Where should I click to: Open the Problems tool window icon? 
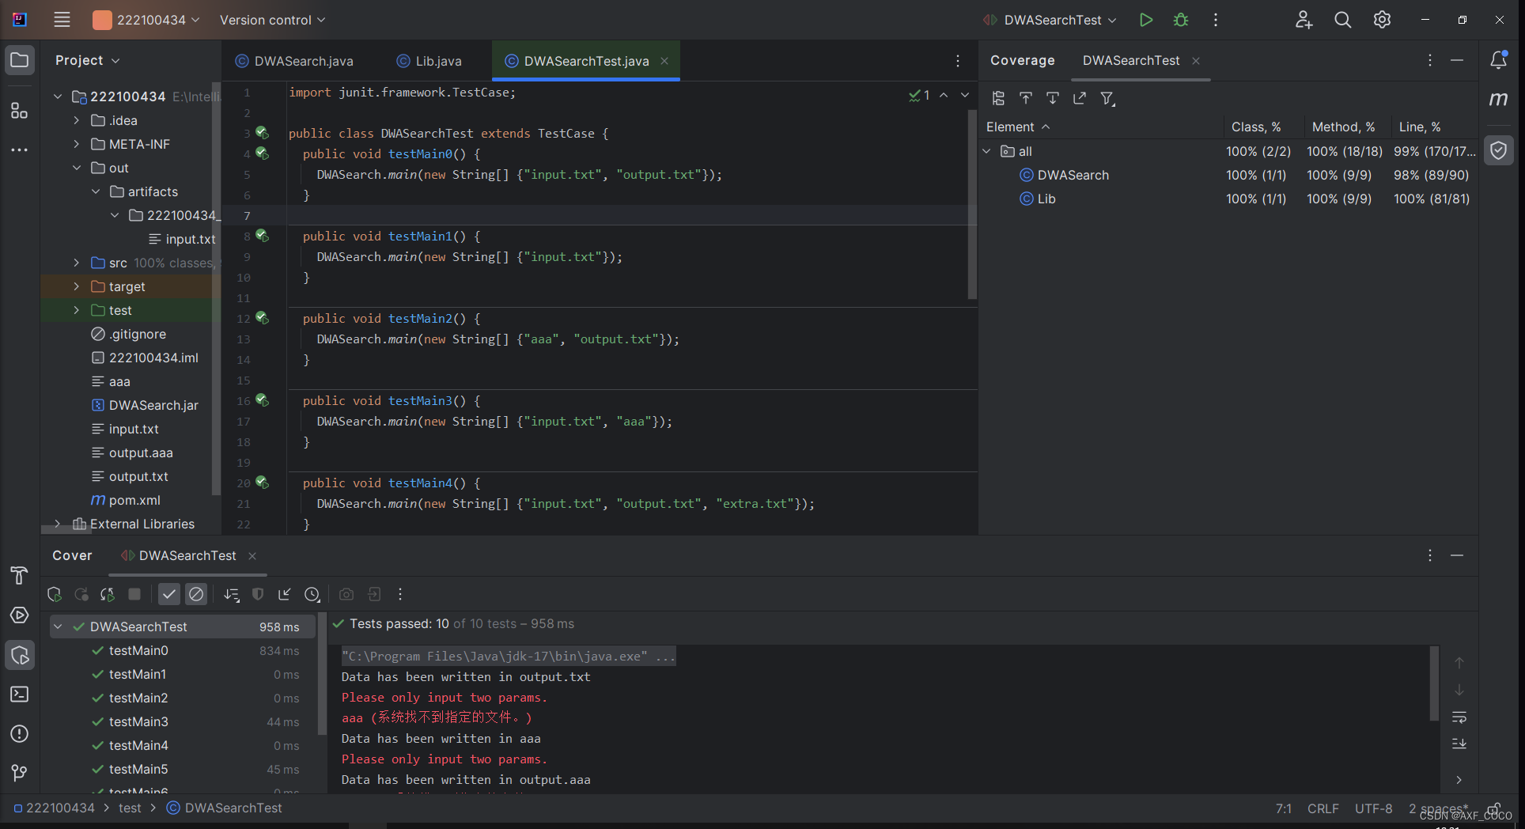coord(20,733)
